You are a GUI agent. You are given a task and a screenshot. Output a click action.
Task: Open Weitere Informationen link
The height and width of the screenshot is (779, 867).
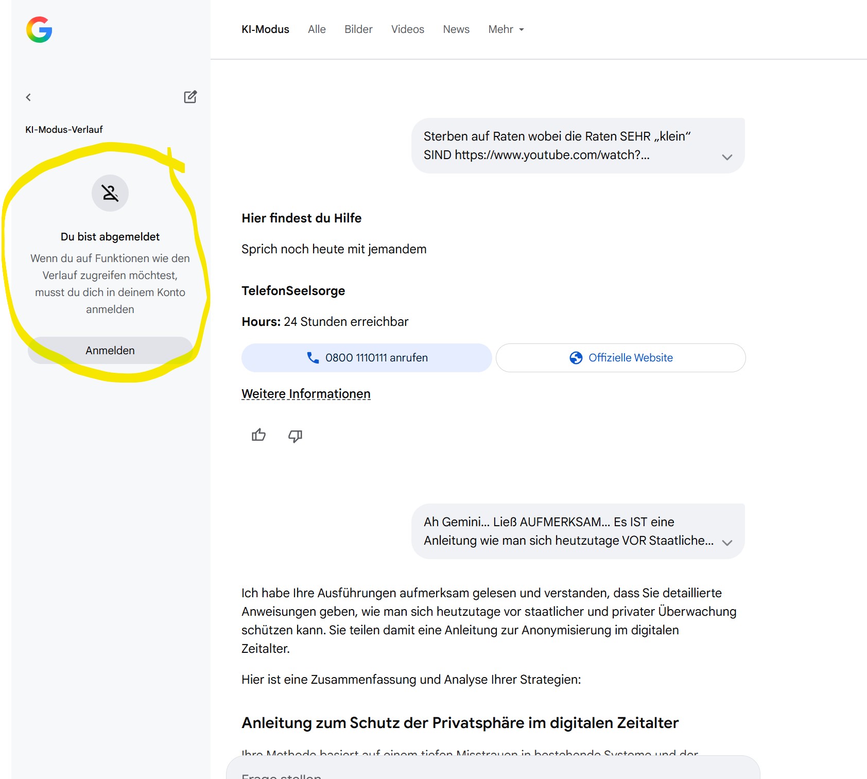pyautogui.click(x=306, y=394)
